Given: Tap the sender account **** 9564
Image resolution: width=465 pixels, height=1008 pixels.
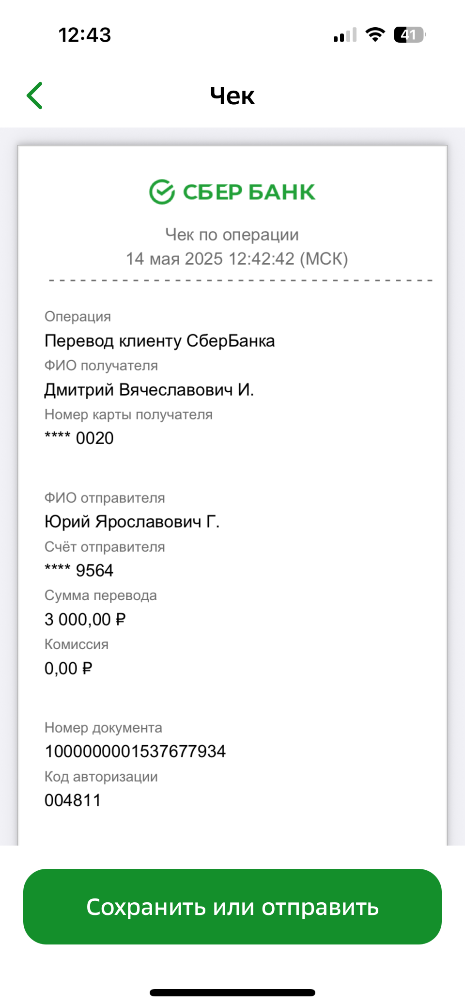Looking at the screenshot, I should click(79, 570).
